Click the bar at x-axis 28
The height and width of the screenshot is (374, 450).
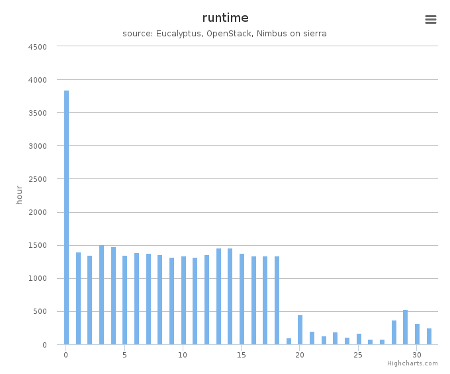394,332
